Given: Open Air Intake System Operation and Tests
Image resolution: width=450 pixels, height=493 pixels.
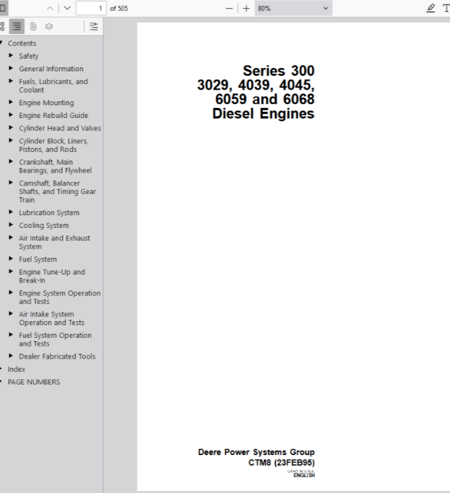Looking at the screenshot, I should (x=51, y=318).
